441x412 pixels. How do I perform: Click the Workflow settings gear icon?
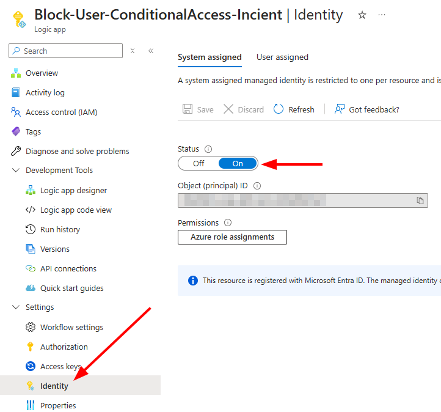31,327
